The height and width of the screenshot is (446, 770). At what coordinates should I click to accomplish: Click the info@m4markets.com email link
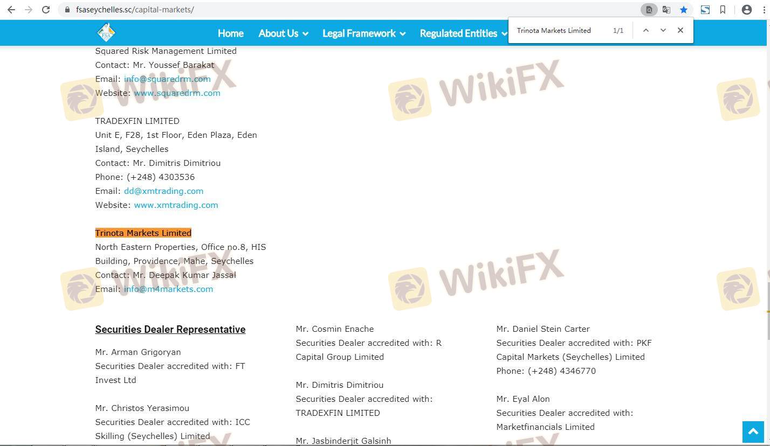[x=168, y=289]
